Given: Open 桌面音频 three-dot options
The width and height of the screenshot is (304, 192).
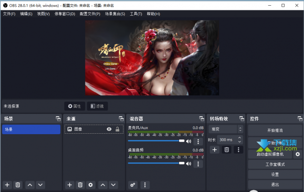Looking at the screenshot, I should 198,164.
